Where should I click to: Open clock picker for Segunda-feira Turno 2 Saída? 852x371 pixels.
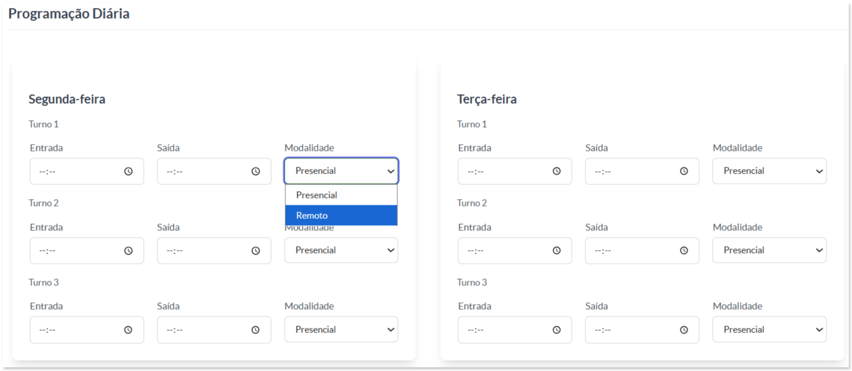(256, 251)
